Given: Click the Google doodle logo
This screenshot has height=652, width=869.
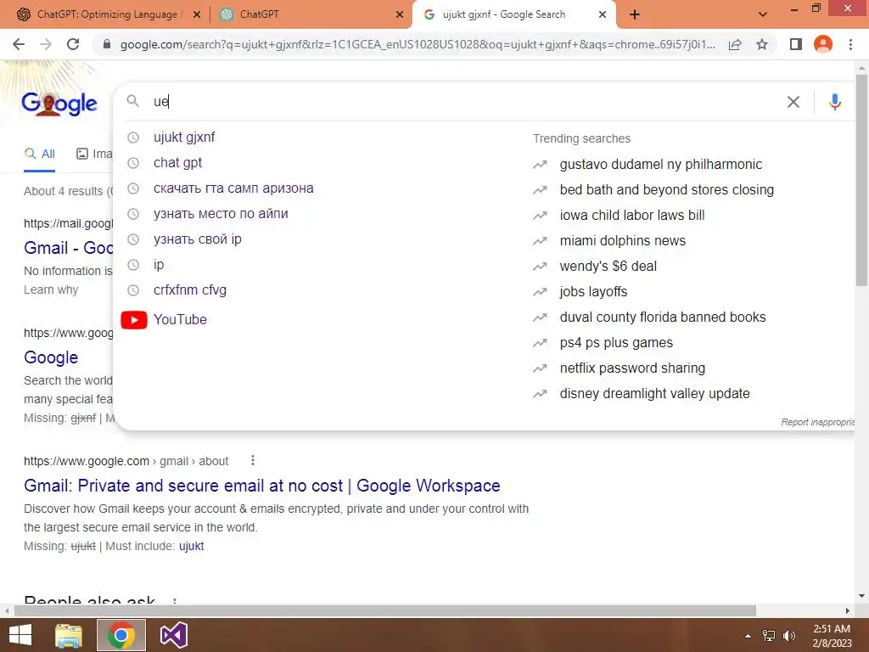Looking at the screenshot, I should click(59, 103).
